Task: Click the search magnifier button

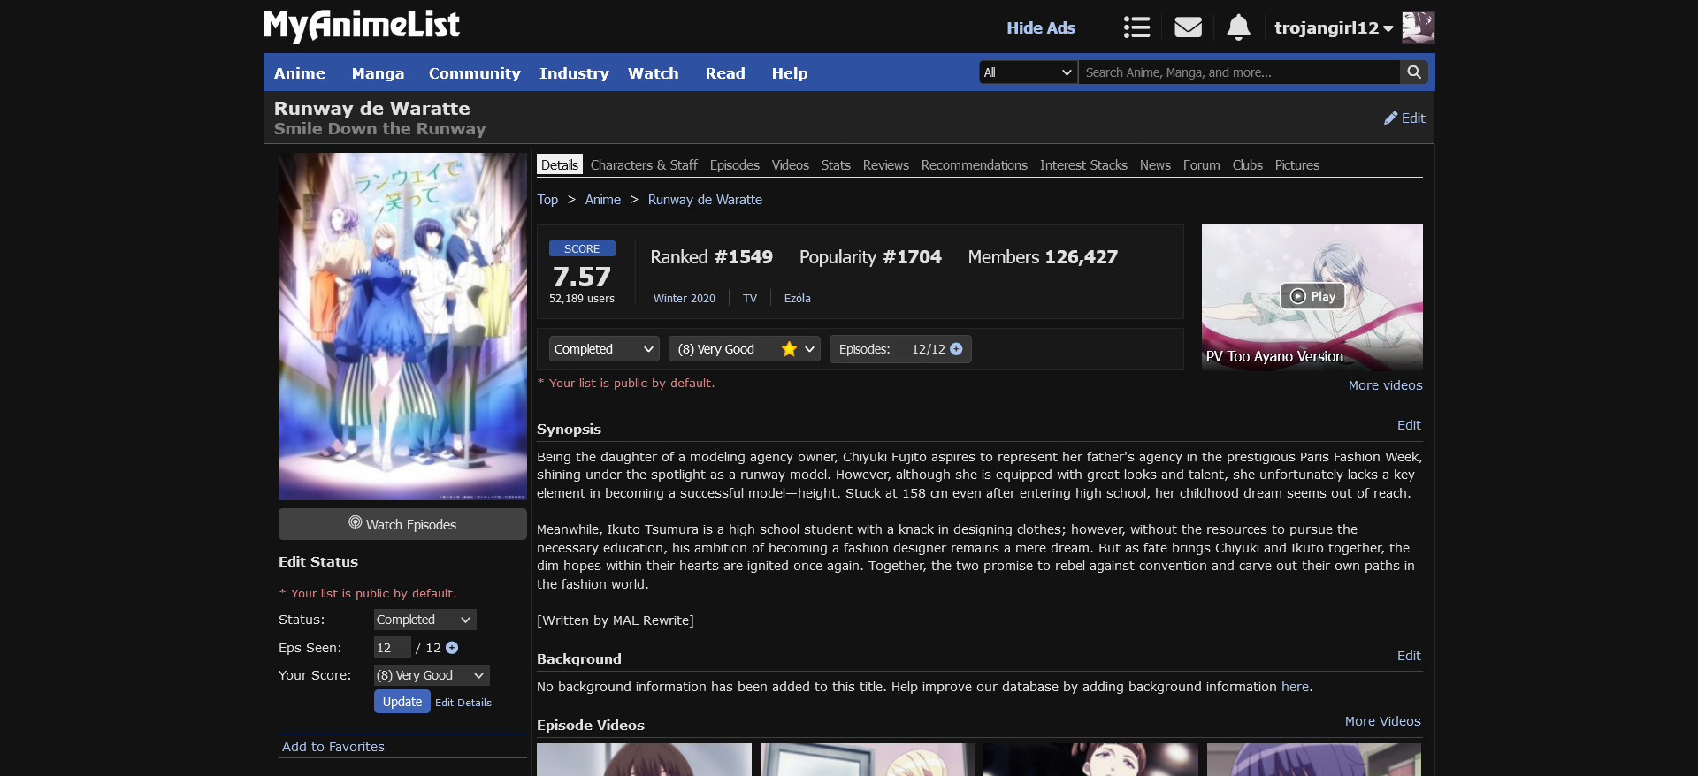Action: (x=1414, y=72)
